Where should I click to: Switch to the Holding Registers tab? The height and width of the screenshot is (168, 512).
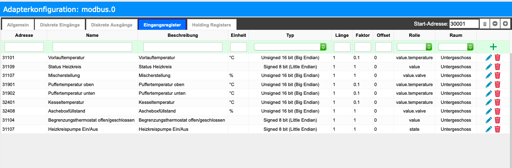[x=211, y=25]
